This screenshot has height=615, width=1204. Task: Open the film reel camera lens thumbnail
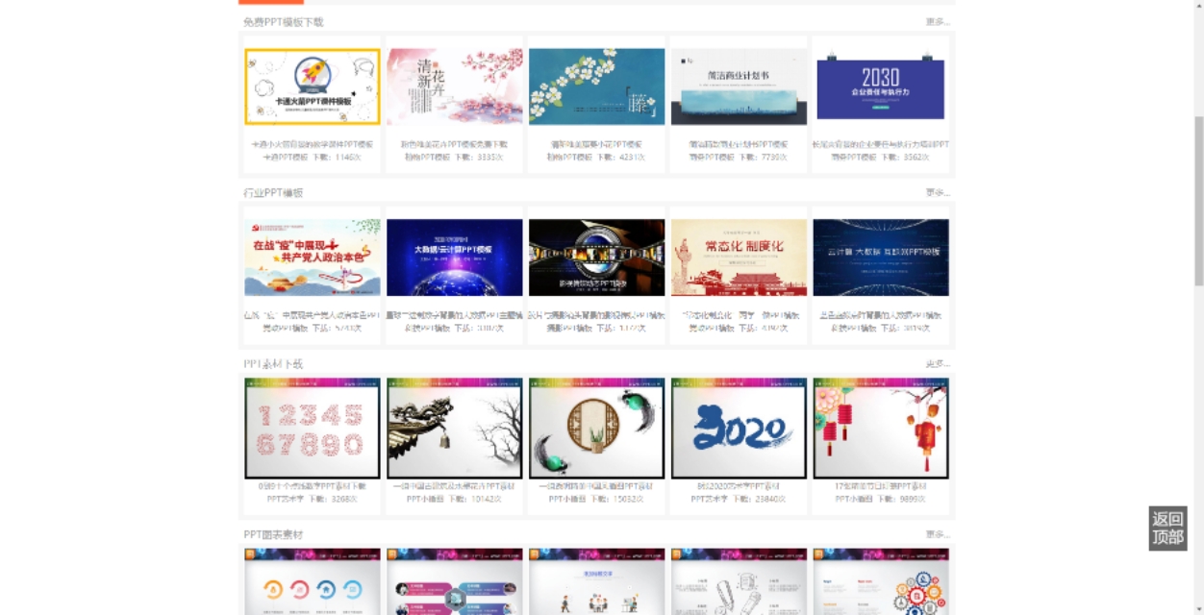(596, 258)
